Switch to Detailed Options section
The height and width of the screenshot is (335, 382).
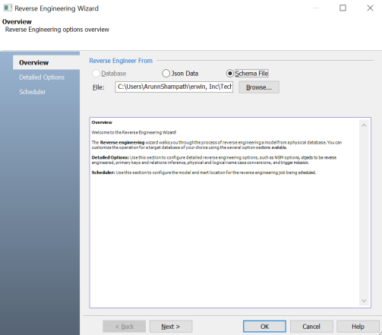coord(42,77)
